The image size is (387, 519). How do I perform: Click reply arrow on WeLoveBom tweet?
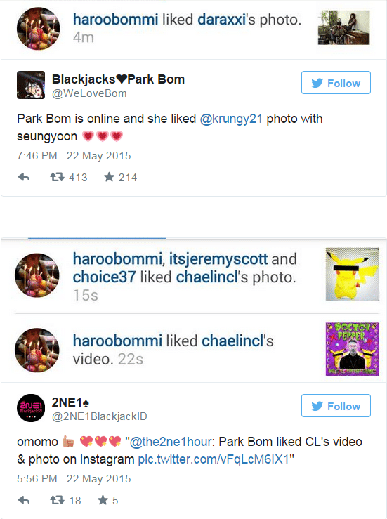[x=24, y=178]
